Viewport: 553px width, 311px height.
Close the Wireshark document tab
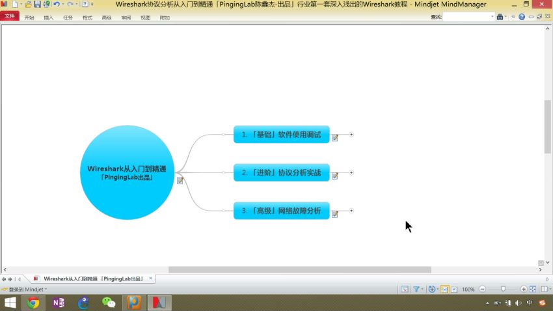coord(150,278)
